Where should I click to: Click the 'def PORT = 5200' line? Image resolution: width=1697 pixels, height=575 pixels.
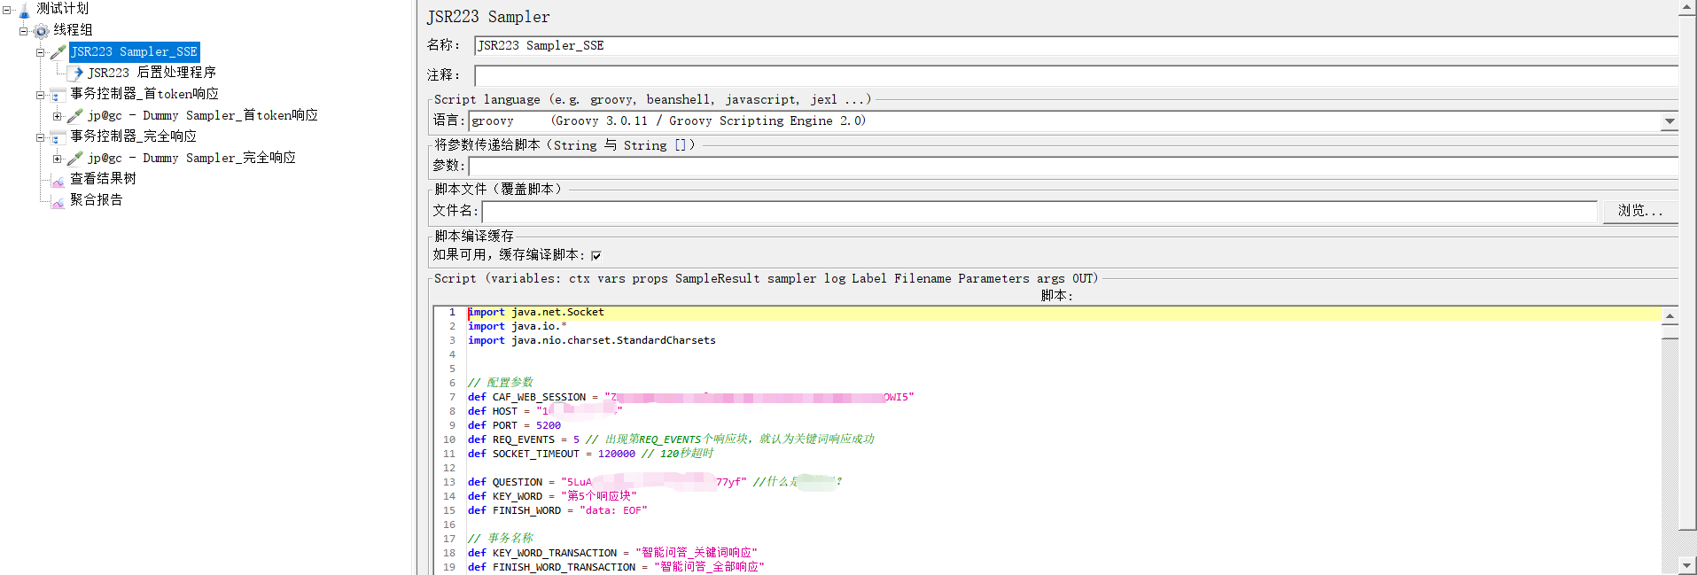(514, 425)
